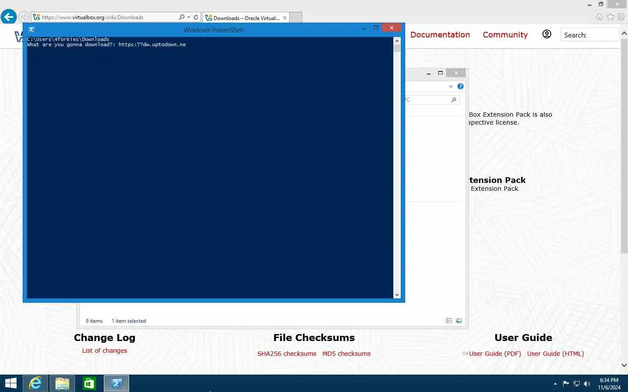Click the PowerShell prompt line with the uptodown URL
628x392 pixels.
pyautogui.click(x=106, y=44)
